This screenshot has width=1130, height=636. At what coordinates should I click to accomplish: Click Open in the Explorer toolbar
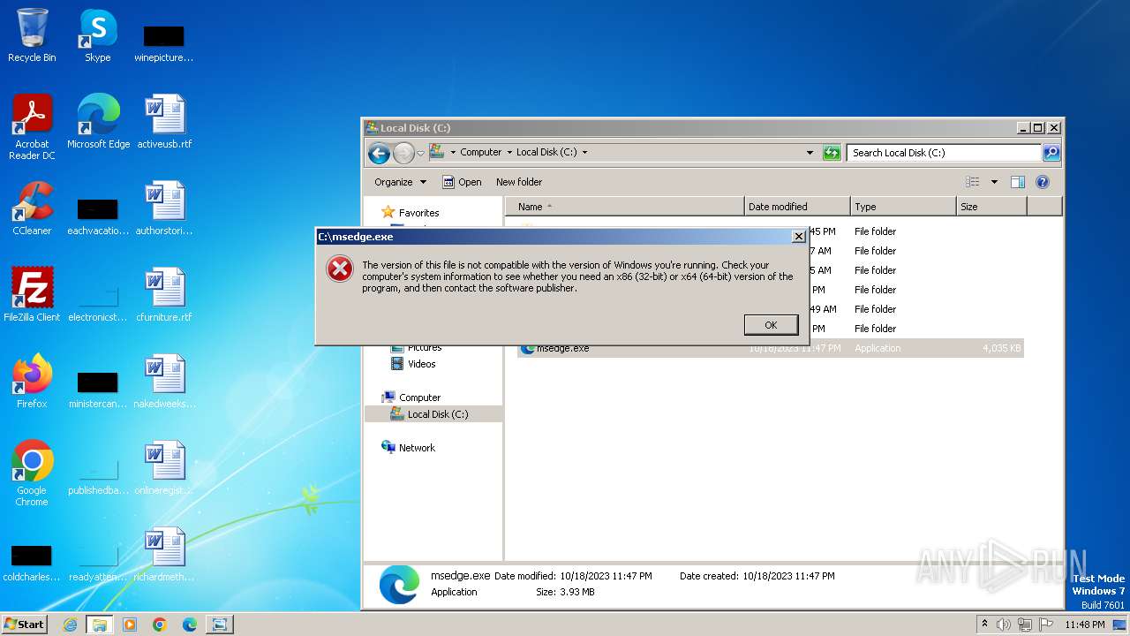(462, 182)
